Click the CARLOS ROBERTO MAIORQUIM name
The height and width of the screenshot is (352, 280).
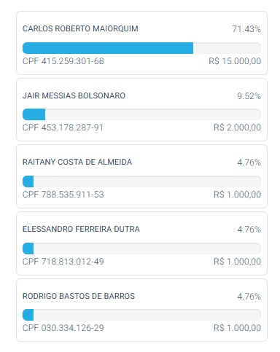tap(80, 28)
